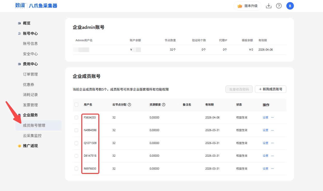Click admin expiry date 2026-04-06
Screen dimensions: 323x191
coord(265,50)
